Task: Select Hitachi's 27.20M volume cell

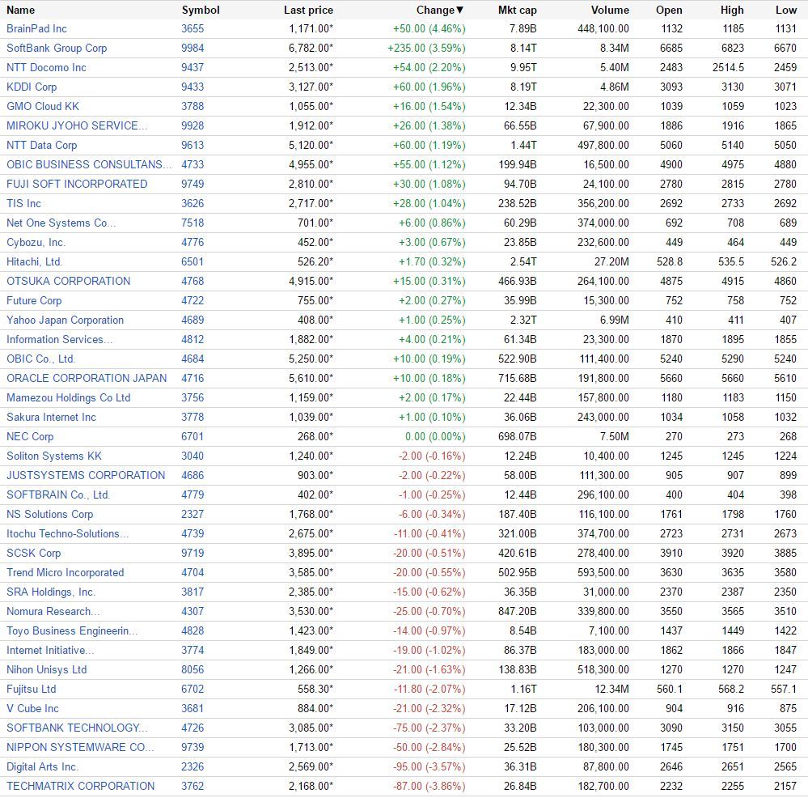Action: click(611, 262)
